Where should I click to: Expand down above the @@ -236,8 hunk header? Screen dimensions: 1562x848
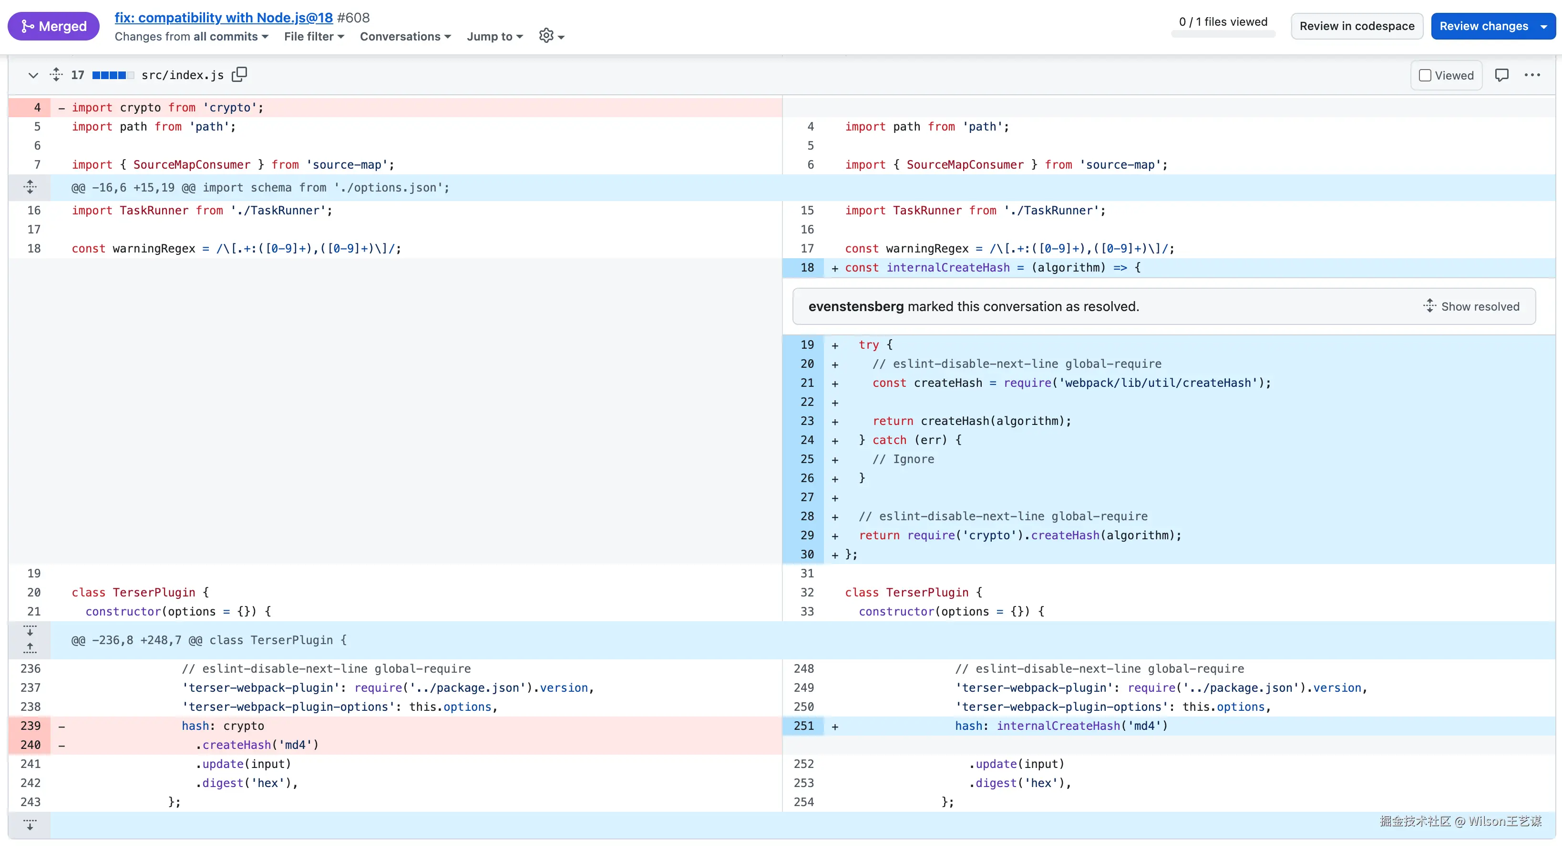click(30, 631)
